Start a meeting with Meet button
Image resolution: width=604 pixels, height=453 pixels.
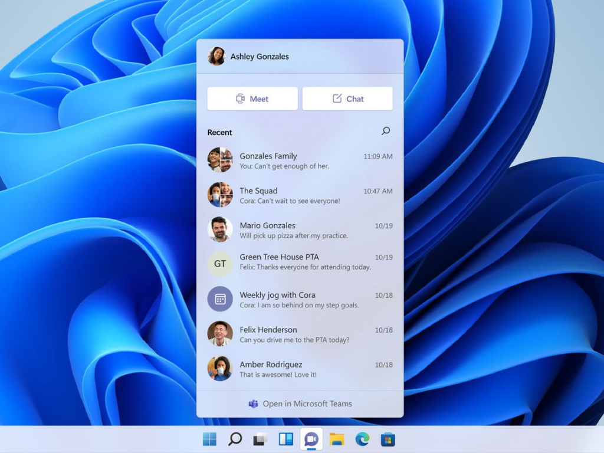pyautogui.click(x=252, y=99)
